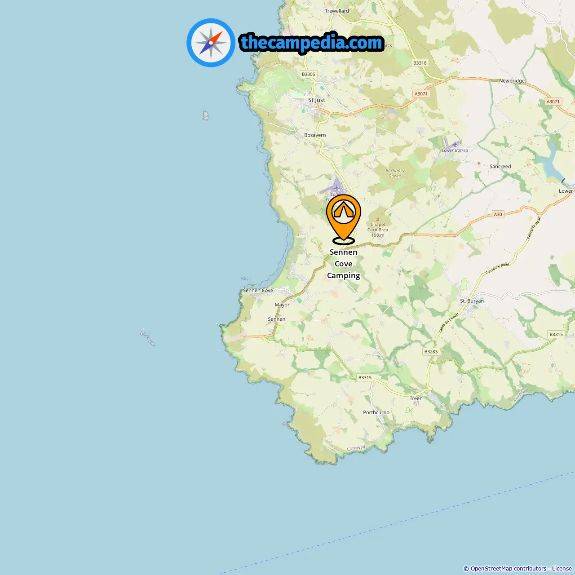Open the License link
Screen dimensions: 575x575
[x=562, y=569]
